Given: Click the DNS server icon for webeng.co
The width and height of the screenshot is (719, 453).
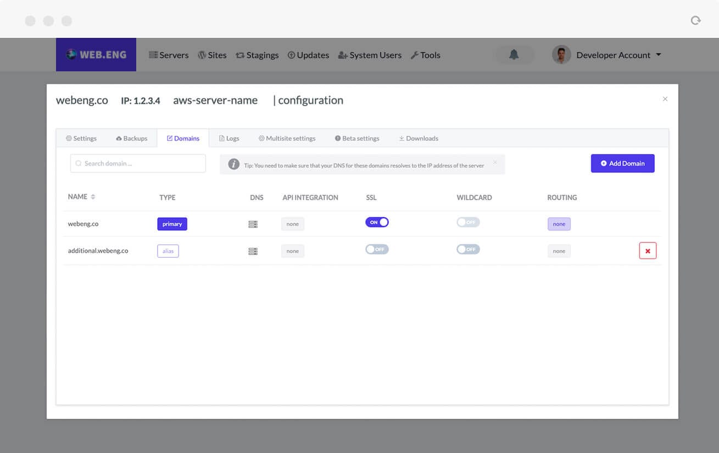Looking at the screenshot, I should click(x=253, y=224).
